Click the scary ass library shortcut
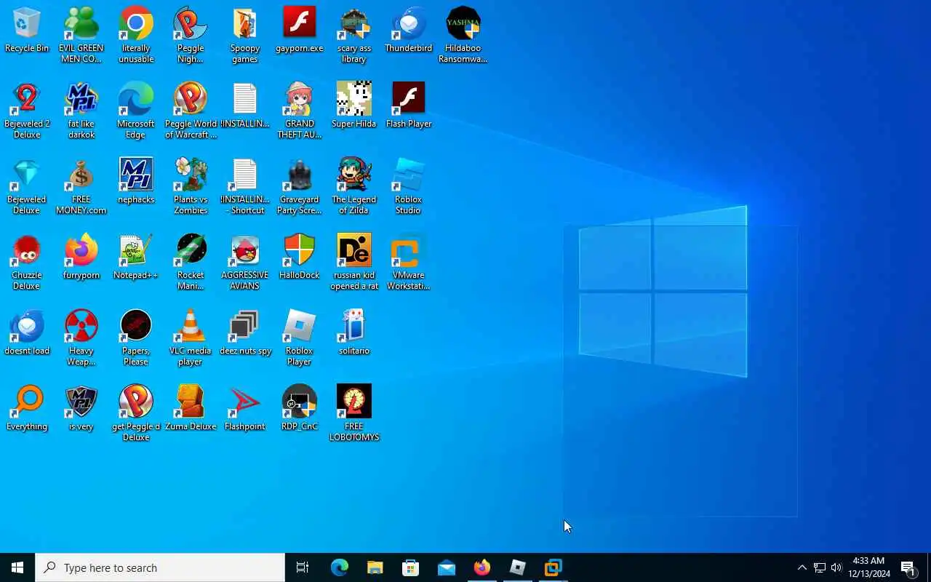The image size is (931, 582). (354, 35)
